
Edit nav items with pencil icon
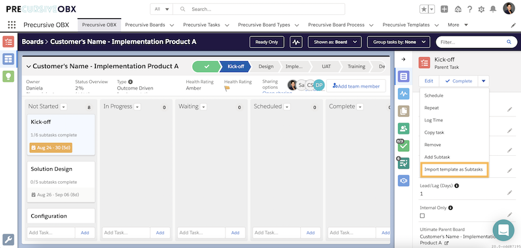[x=513, y=25]
